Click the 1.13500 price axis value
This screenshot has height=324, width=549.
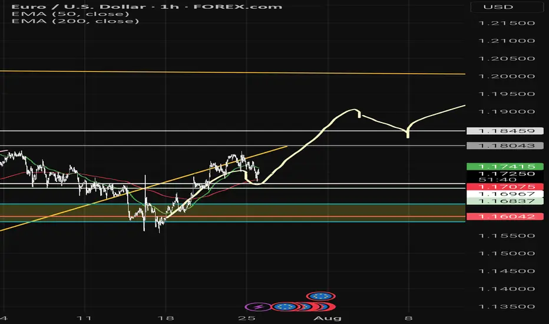507,306
